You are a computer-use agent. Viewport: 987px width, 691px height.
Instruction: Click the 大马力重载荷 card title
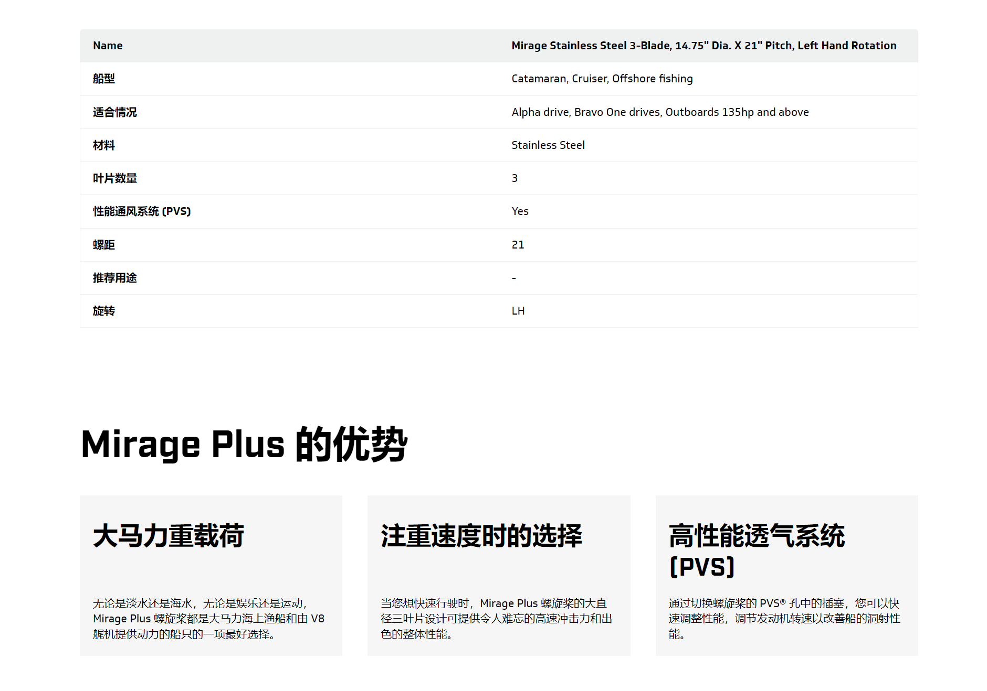169,536
